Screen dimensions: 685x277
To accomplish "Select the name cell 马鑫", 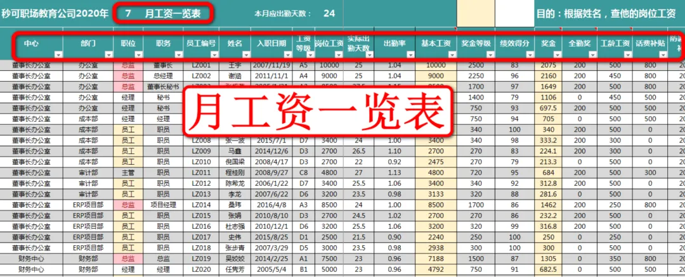I will click(235, 151).
